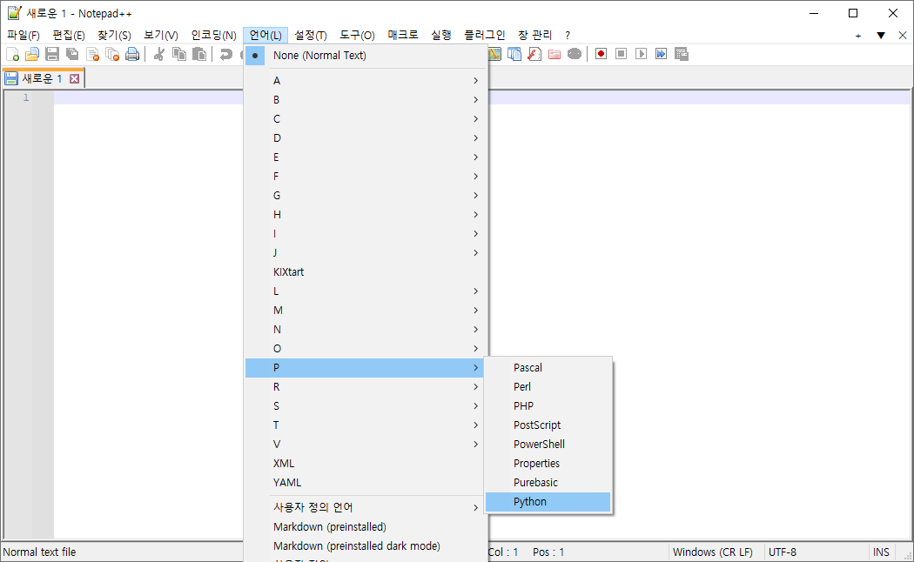
Task: Click the Print toolbar icon
Action: [132, 54]
